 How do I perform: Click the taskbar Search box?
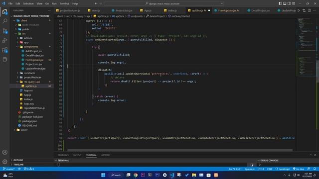coord(116,175)
